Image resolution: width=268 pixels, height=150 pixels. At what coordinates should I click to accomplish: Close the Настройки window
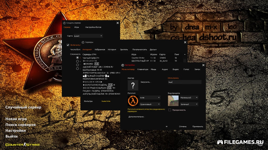click(x=203, y=65)
